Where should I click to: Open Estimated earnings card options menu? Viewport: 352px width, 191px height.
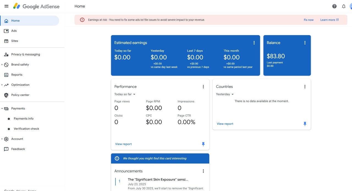[254, 43]
